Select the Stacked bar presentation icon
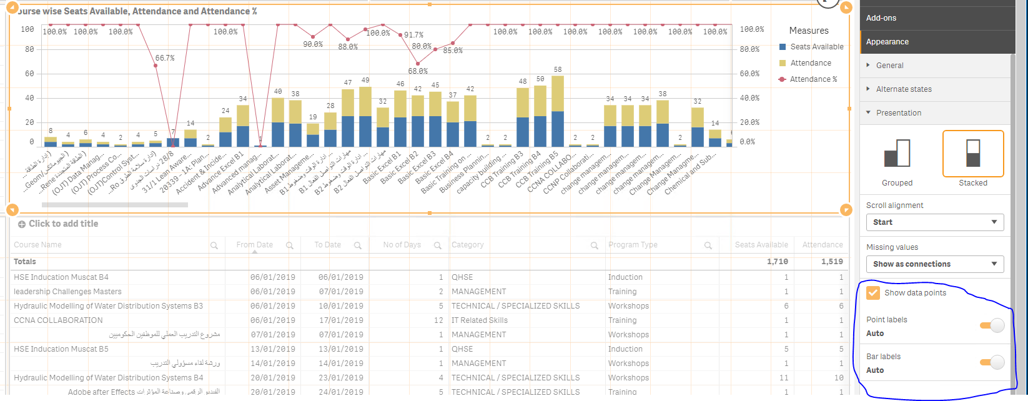The image size is (1028, 401). [973, 154]
